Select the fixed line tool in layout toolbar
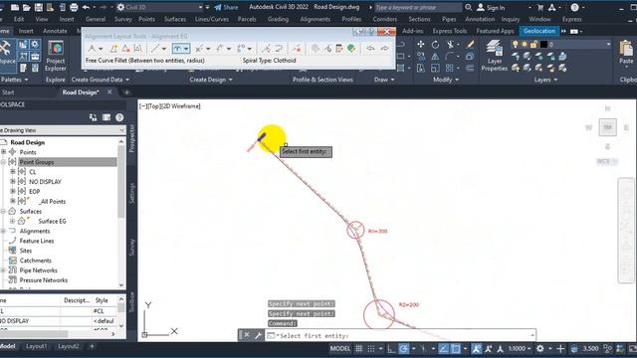Image resolution: width=637 pixels, height=358 pixels. click(155, 49)
